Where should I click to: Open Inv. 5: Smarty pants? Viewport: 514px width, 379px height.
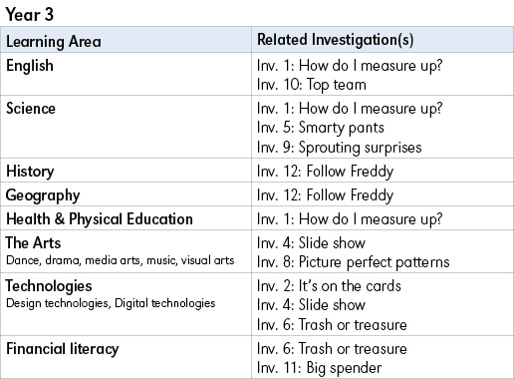coord(321,128)
